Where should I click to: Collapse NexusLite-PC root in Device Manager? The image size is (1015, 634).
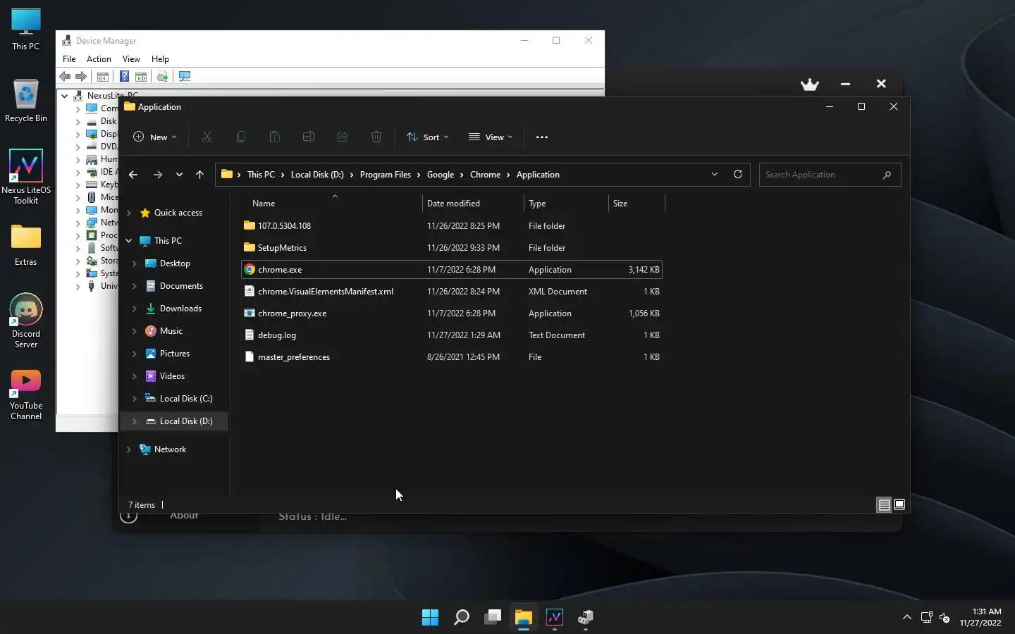64,96
